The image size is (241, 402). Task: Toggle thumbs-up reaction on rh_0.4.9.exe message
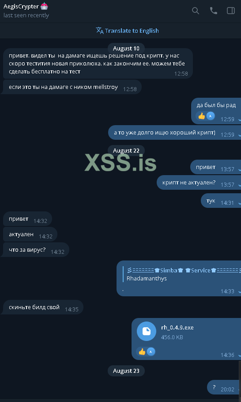(x=142, y=352)
